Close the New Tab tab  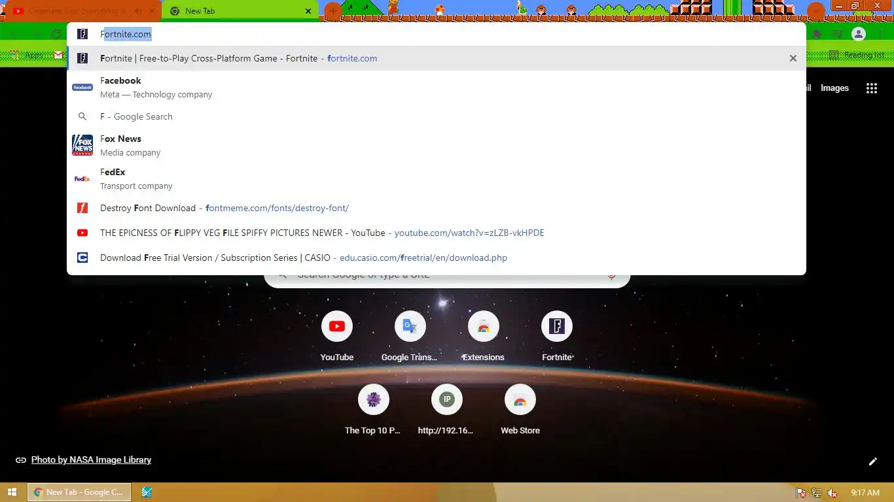[x=308, y=11]
